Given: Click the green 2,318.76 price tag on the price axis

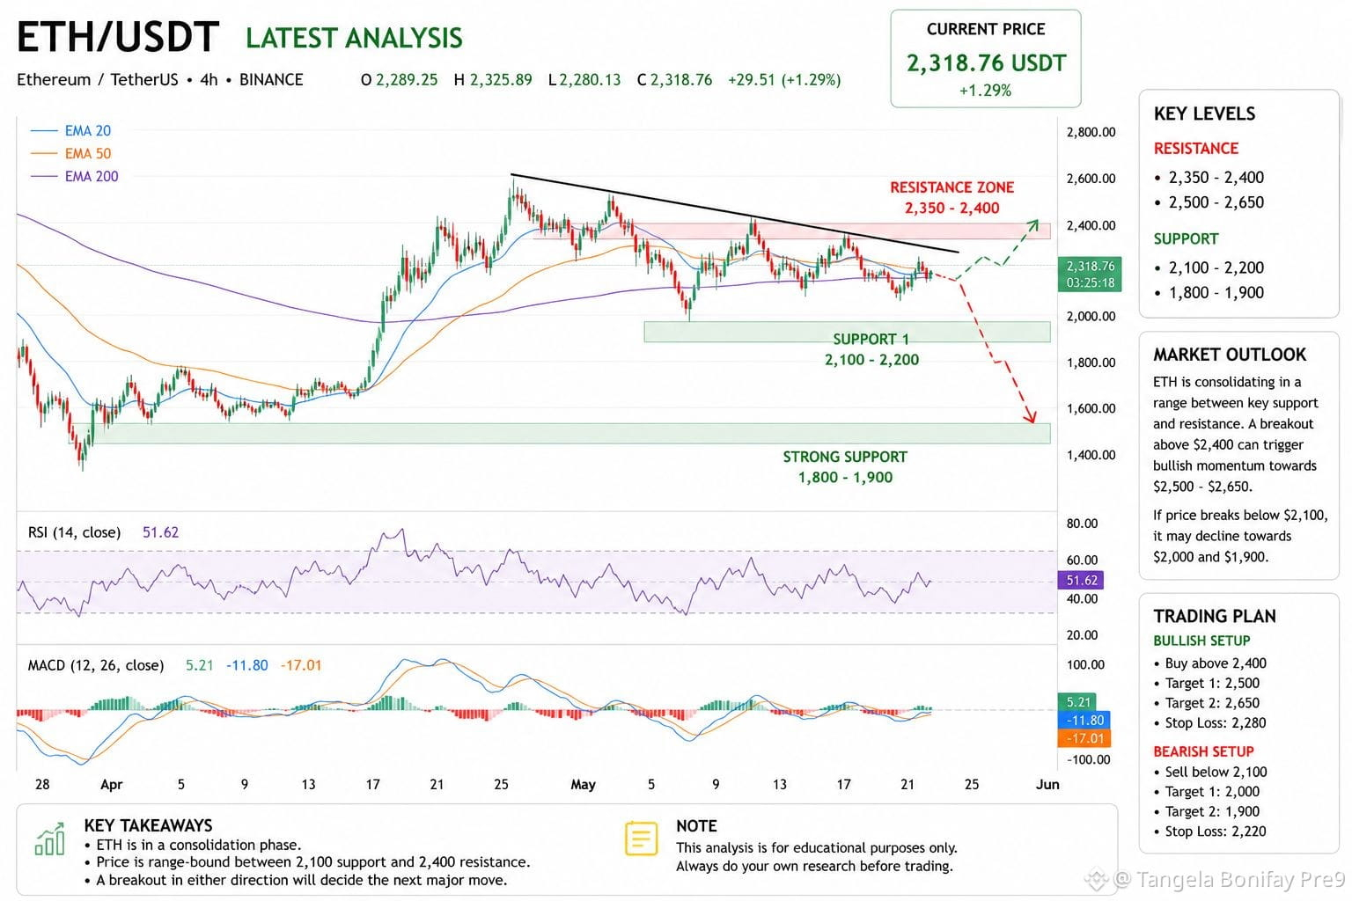Looking at the screenshot, I should 1091,274.
